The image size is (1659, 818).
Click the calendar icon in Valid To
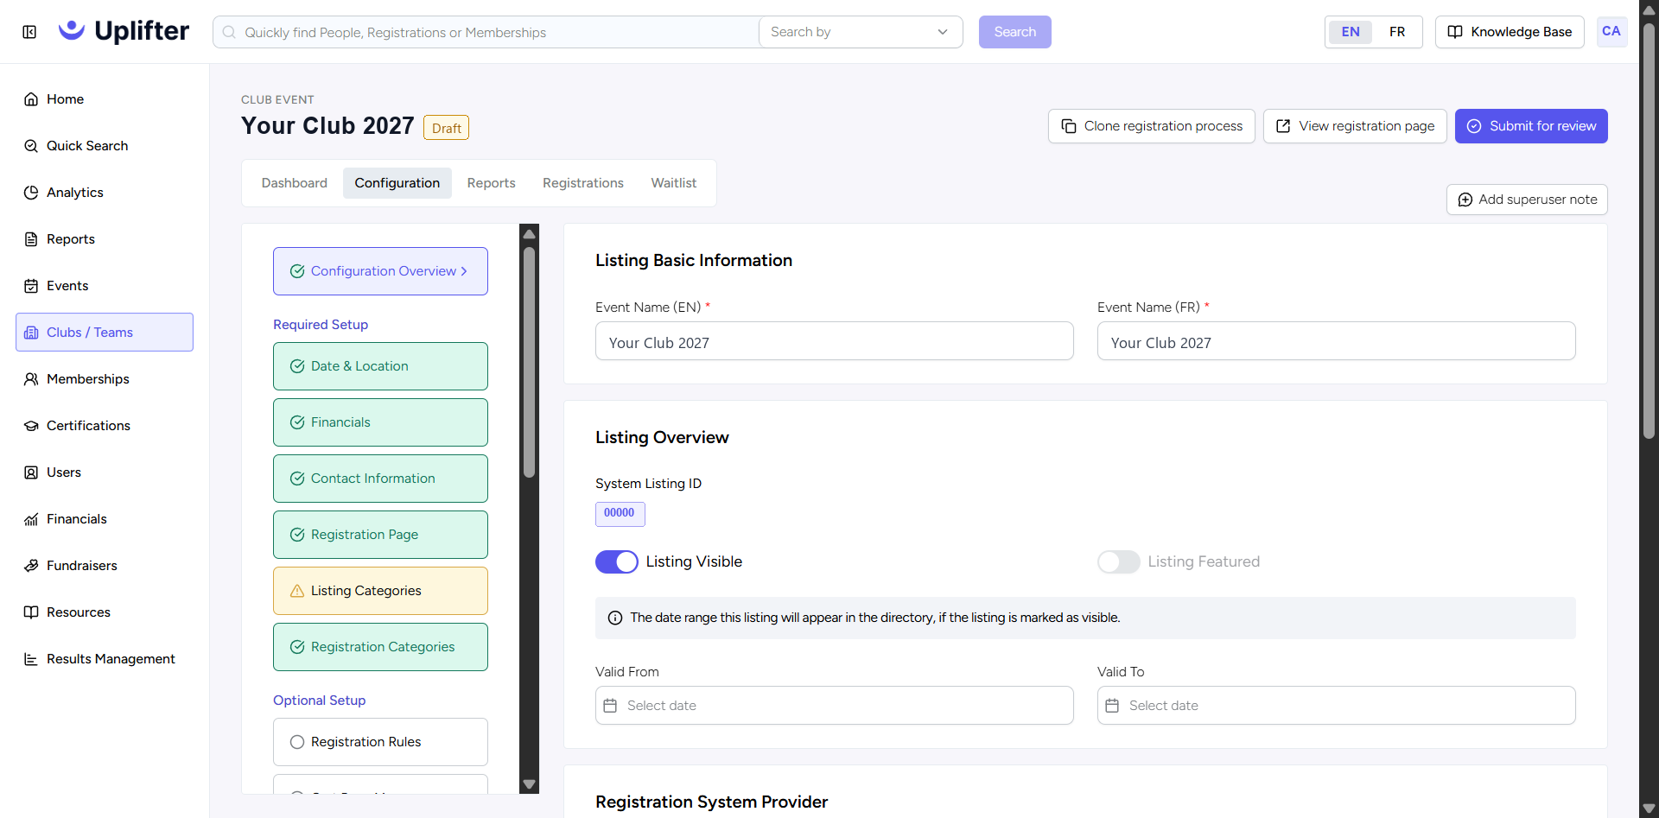(x=1112, y=706)
